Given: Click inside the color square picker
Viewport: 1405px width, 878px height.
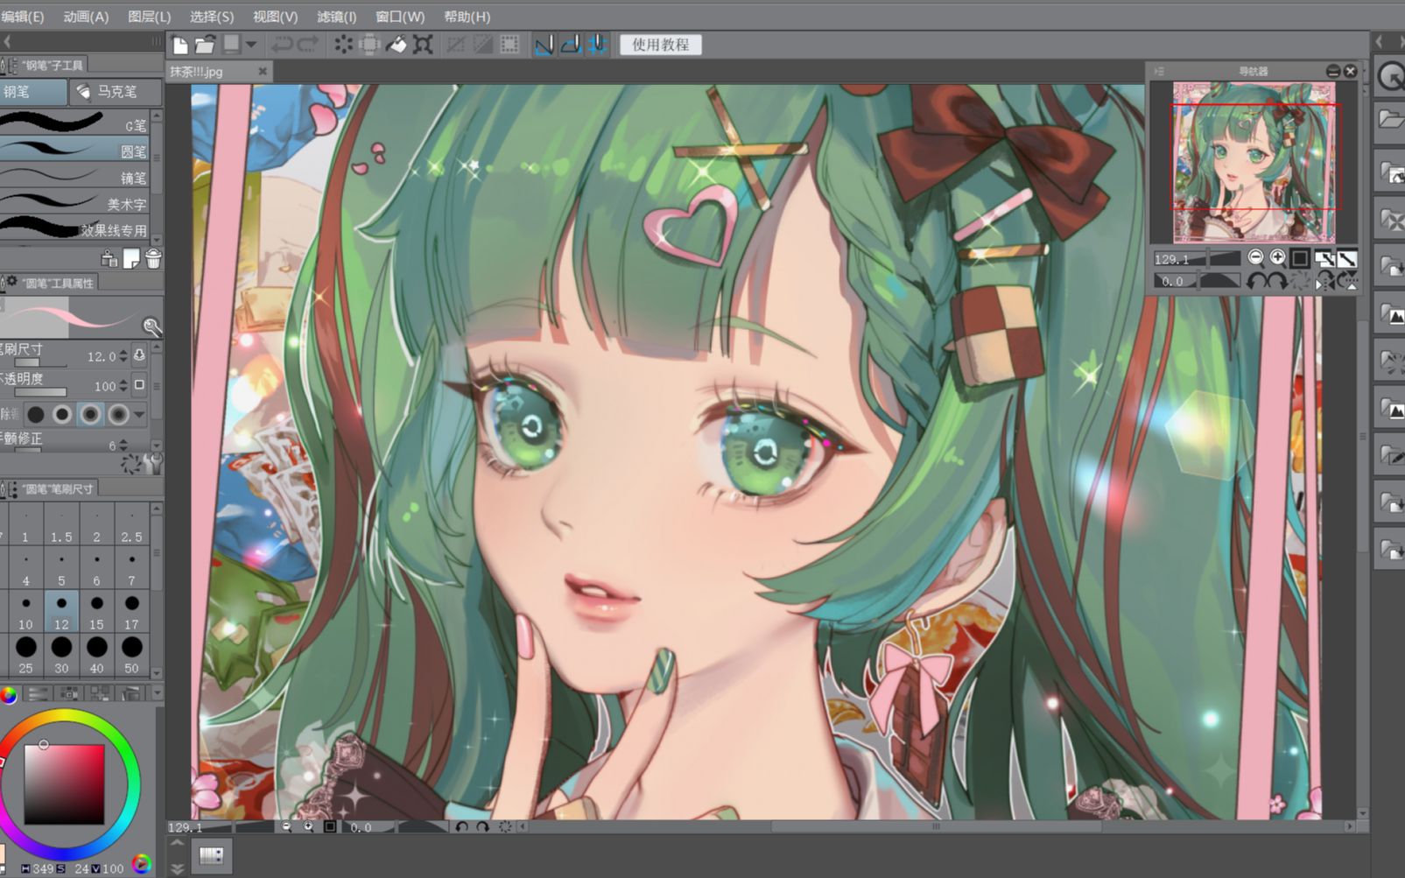Looking at the screenshot, I should (64, 785).
